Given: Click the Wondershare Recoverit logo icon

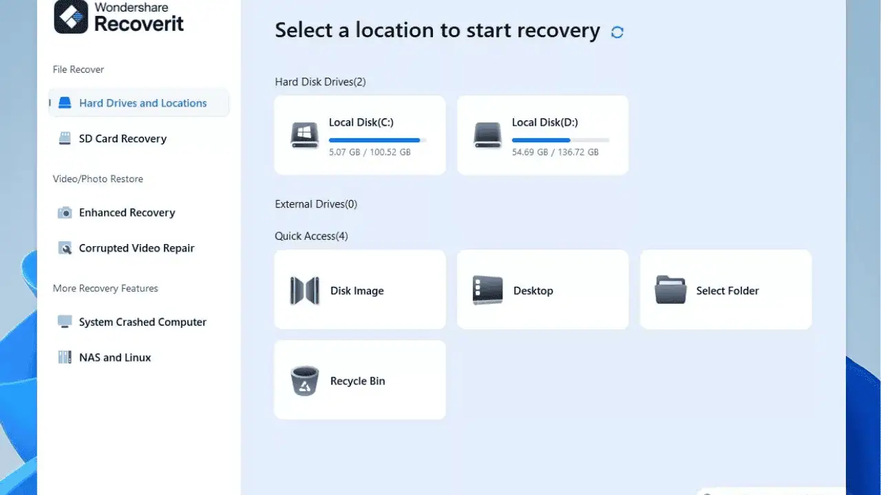Looking at the screenshot, I should click(72, 16).
